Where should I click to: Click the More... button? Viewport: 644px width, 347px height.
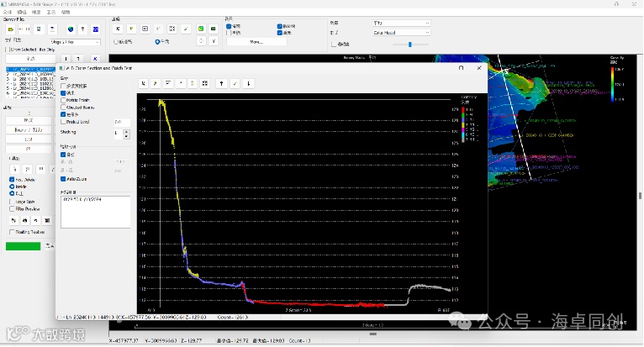(x=256, y=41)
